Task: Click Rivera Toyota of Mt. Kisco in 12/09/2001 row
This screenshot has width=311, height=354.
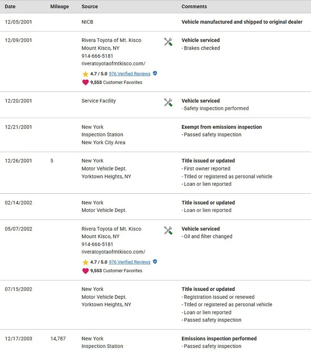Action: pos(112,40)
